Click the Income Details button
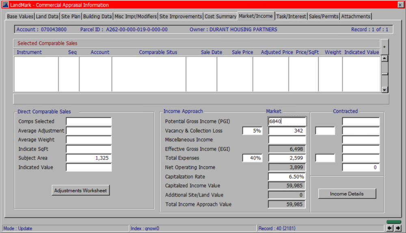Image resolution: width=406 pixels, height=233 pixels. click(x=347, y=194)
